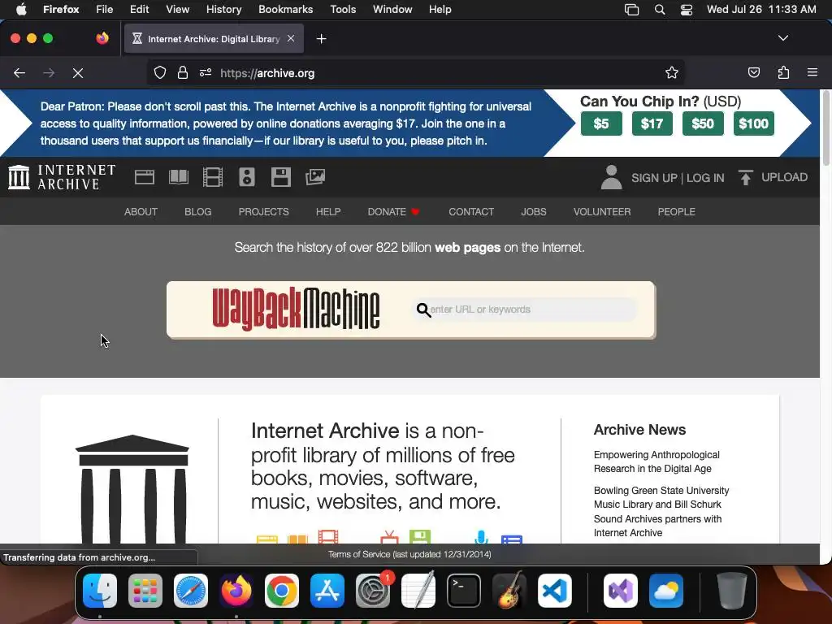Launch Google Chrome from the Dock

[282, 591]
